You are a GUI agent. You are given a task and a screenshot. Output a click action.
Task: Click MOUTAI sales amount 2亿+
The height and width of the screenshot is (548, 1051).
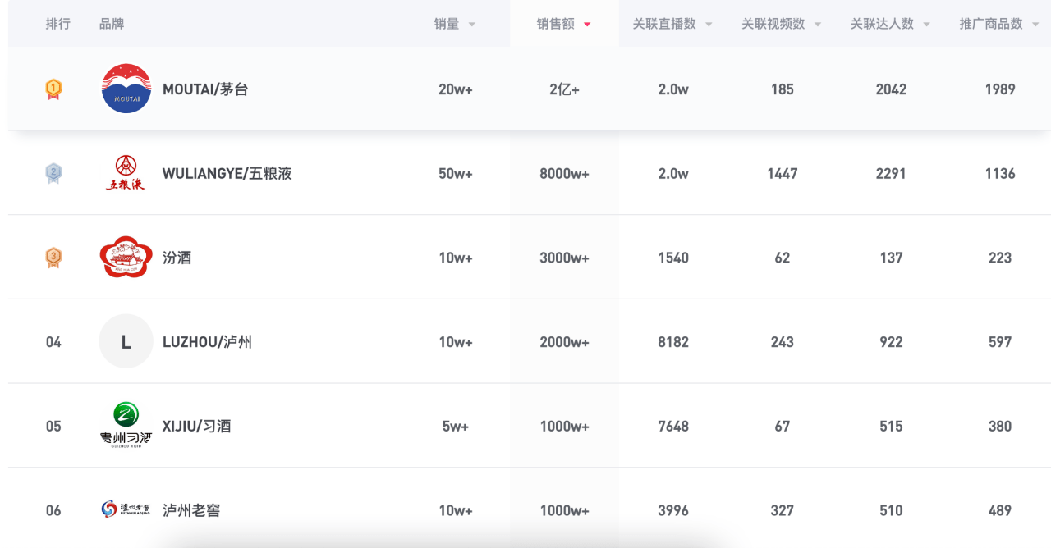(x=565, y=89)
